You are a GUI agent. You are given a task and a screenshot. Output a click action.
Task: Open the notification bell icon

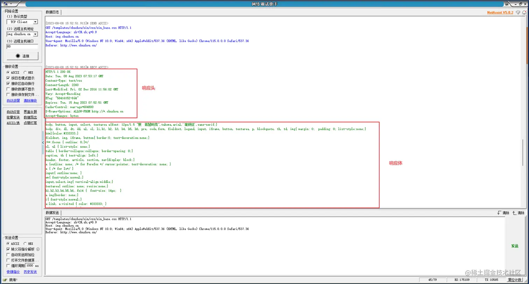pyautogui.click(x=524, y=13)
